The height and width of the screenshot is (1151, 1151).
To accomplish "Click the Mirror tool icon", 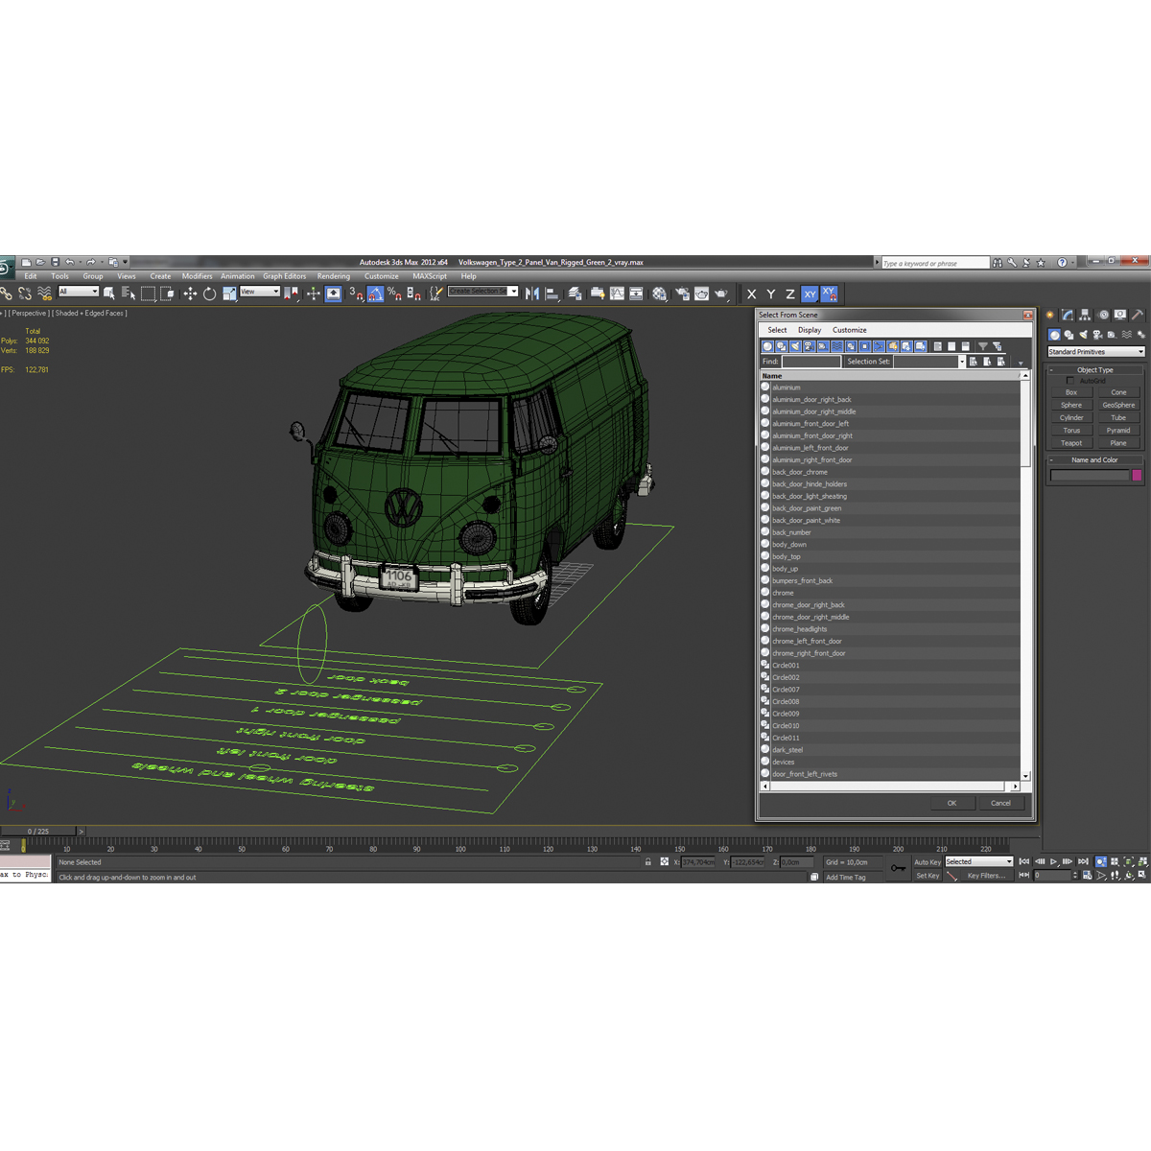I will [532, 294].
